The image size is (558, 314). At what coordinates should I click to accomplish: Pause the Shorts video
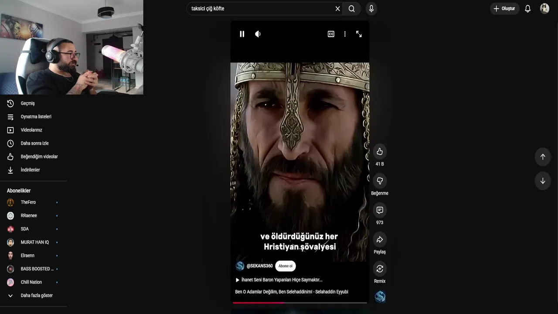(242, 34)
